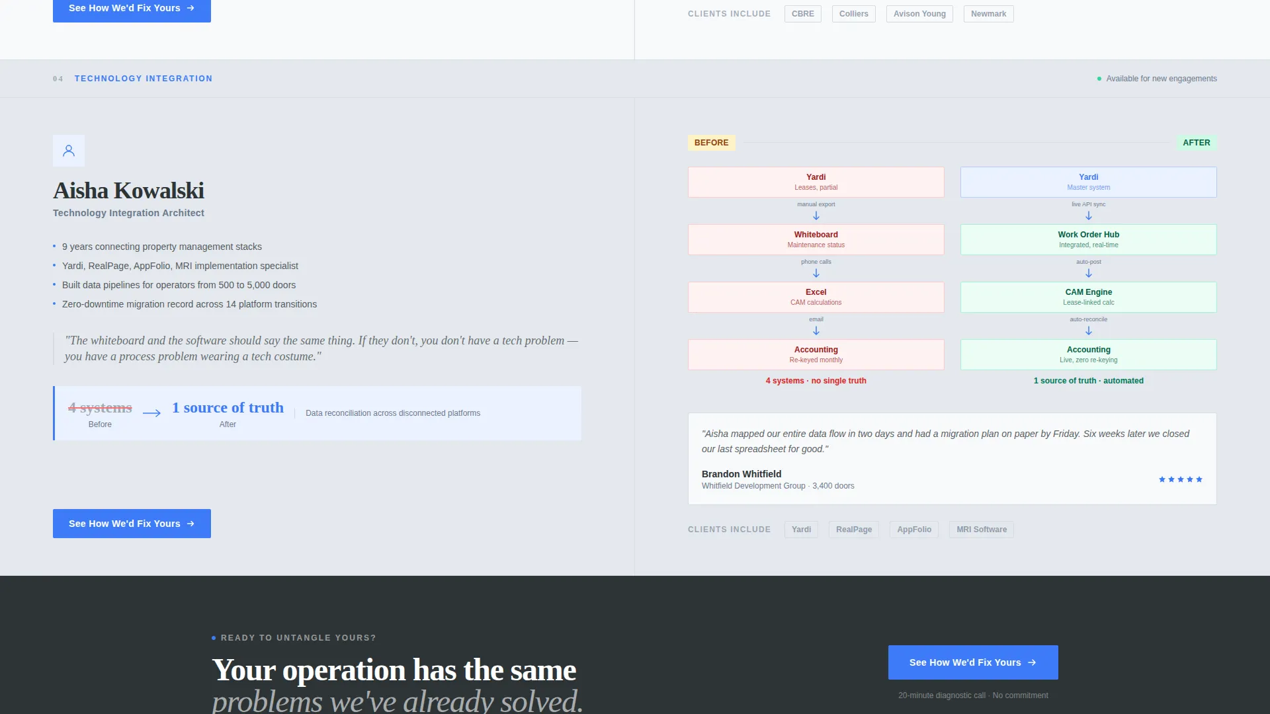Click the struck-through '4 systems' text
The width and height of the screenshot is (1270, 714).
pyautogui.click(x=100, y=408)
